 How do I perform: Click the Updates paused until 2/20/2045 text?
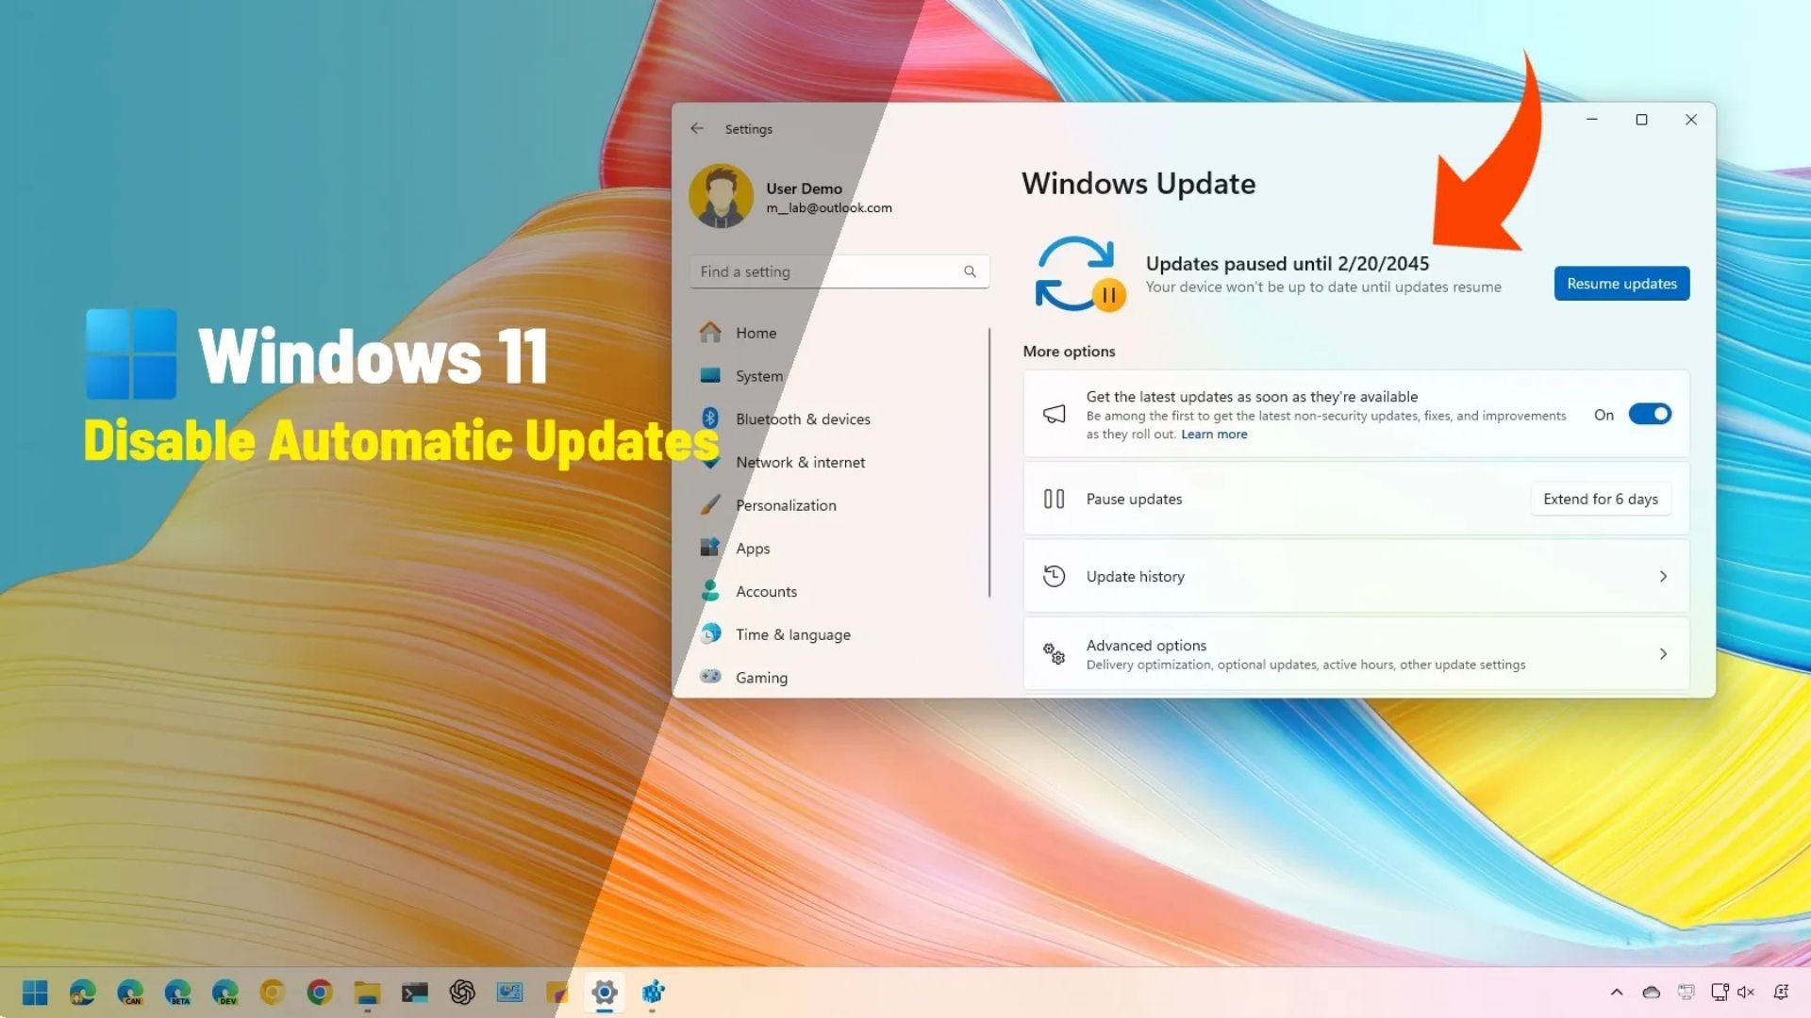pos(1288,264)
